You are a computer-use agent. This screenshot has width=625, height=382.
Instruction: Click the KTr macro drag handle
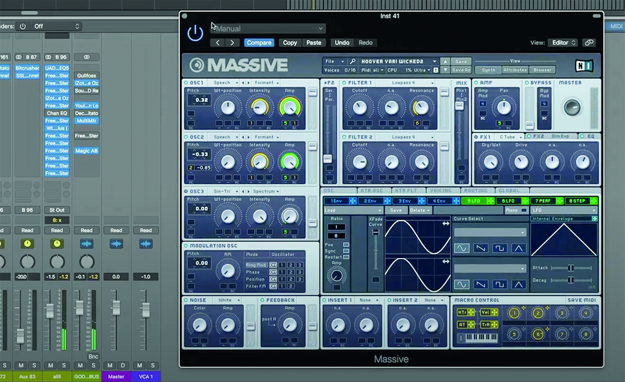(x=471, y=312)
